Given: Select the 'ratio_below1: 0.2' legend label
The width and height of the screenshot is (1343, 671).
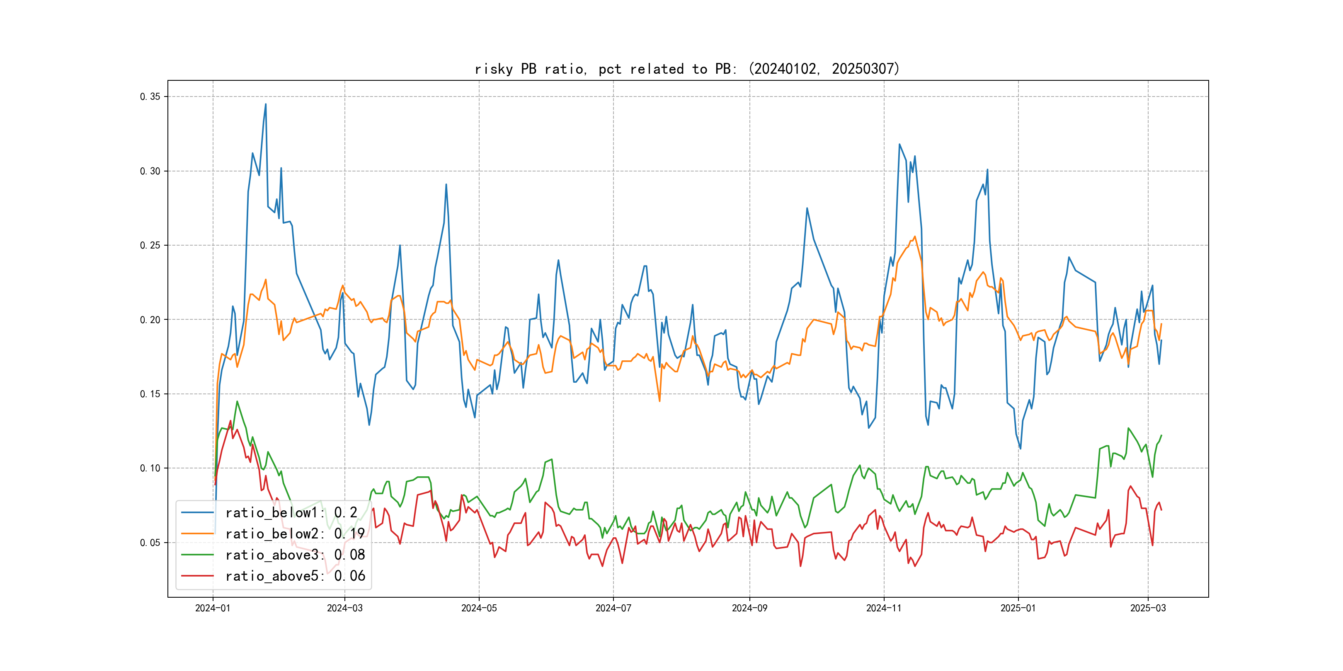Looking at the screenshot, I should point(291,513).
